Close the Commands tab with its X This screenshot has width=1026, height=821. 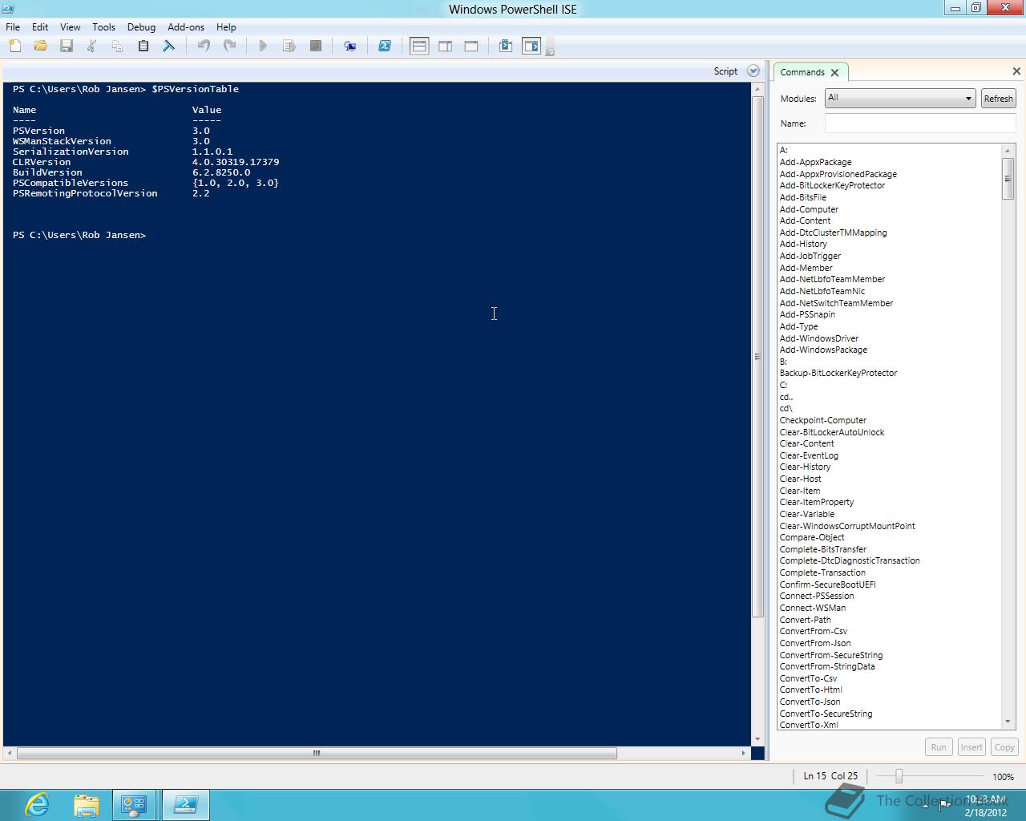click(834, 72)
